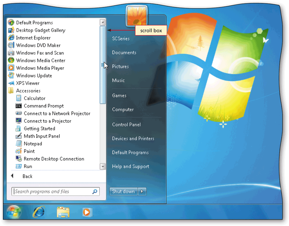Select the Windows Fax and Scan label
The height and width of the screenshot is (226, 289).
[40, 53]
